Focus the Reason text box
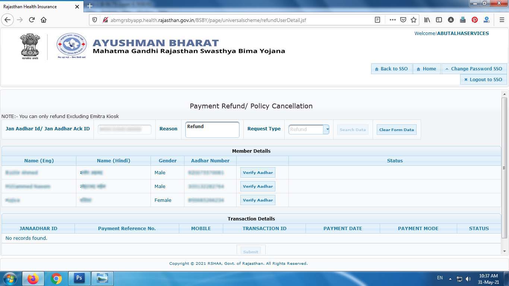The image size is (509, 286). coord(212,130)
